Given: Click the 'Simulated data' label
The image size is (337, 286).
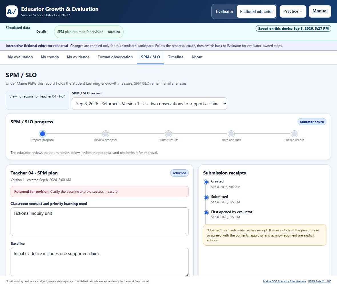Looking at the screenshot, I should point(18,28).
